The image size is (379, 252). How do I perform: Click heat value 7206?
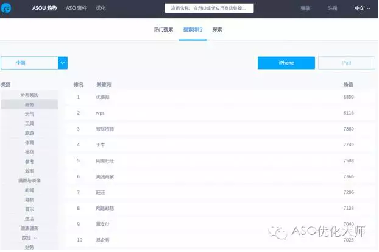[349, 192]
